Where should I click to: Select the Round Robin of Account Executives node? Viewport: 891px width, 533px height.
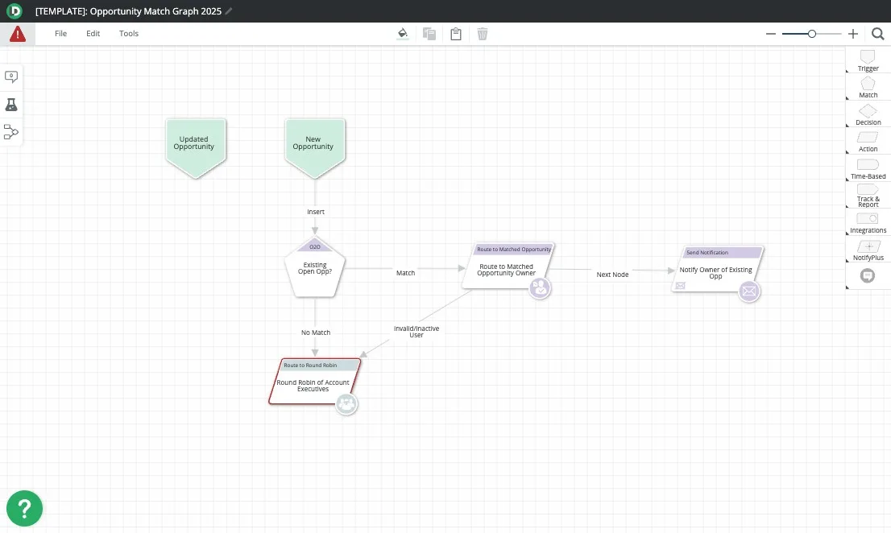click(x=313, y=386)
